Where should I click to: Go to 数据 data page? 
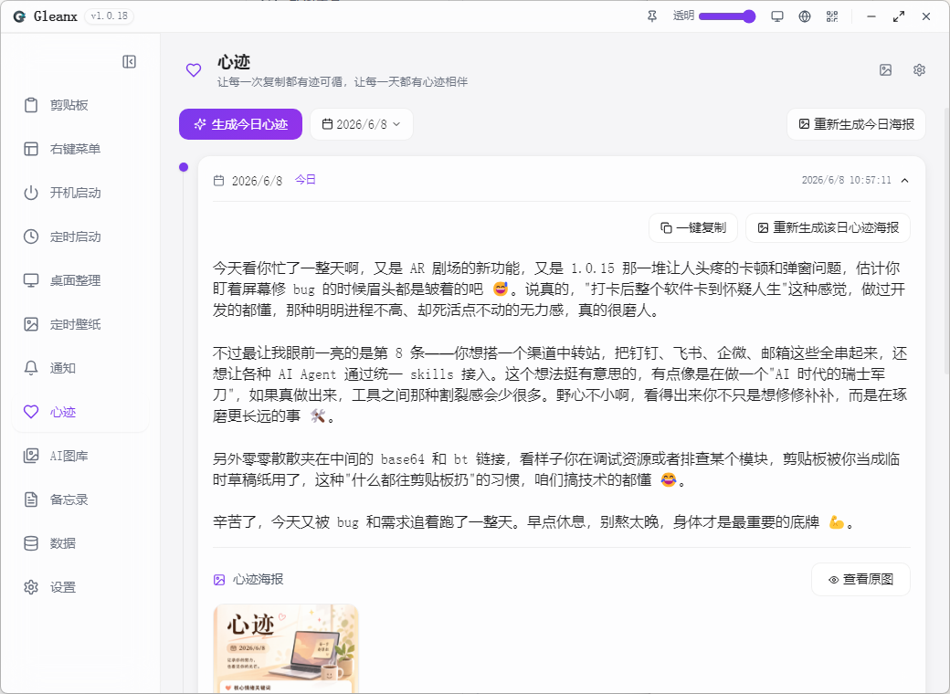pyautogui.click(x=80, y=543)
